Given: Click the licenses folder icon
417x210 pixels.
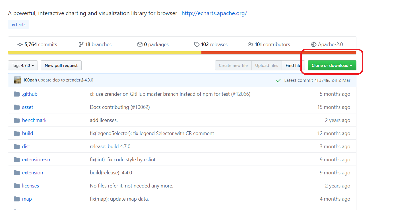Looking at the screenshot, I should click(x=17, y=186).
